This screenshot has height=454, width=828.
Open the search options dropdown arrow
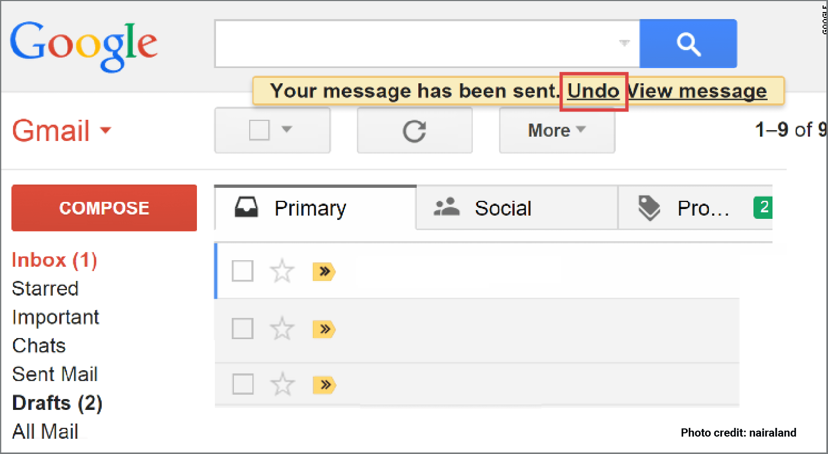tap(623, 44)
